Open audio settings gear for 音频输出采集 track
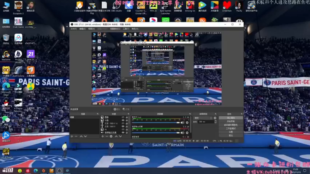 187,133
